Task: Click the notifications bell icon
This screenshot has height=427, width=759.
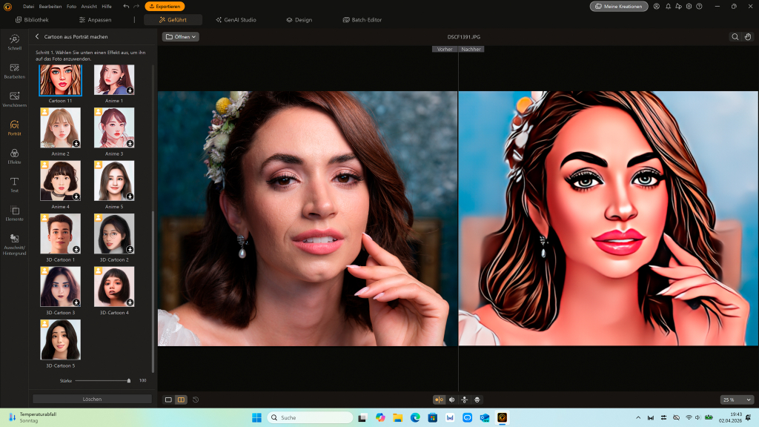Action: (668, 6)
